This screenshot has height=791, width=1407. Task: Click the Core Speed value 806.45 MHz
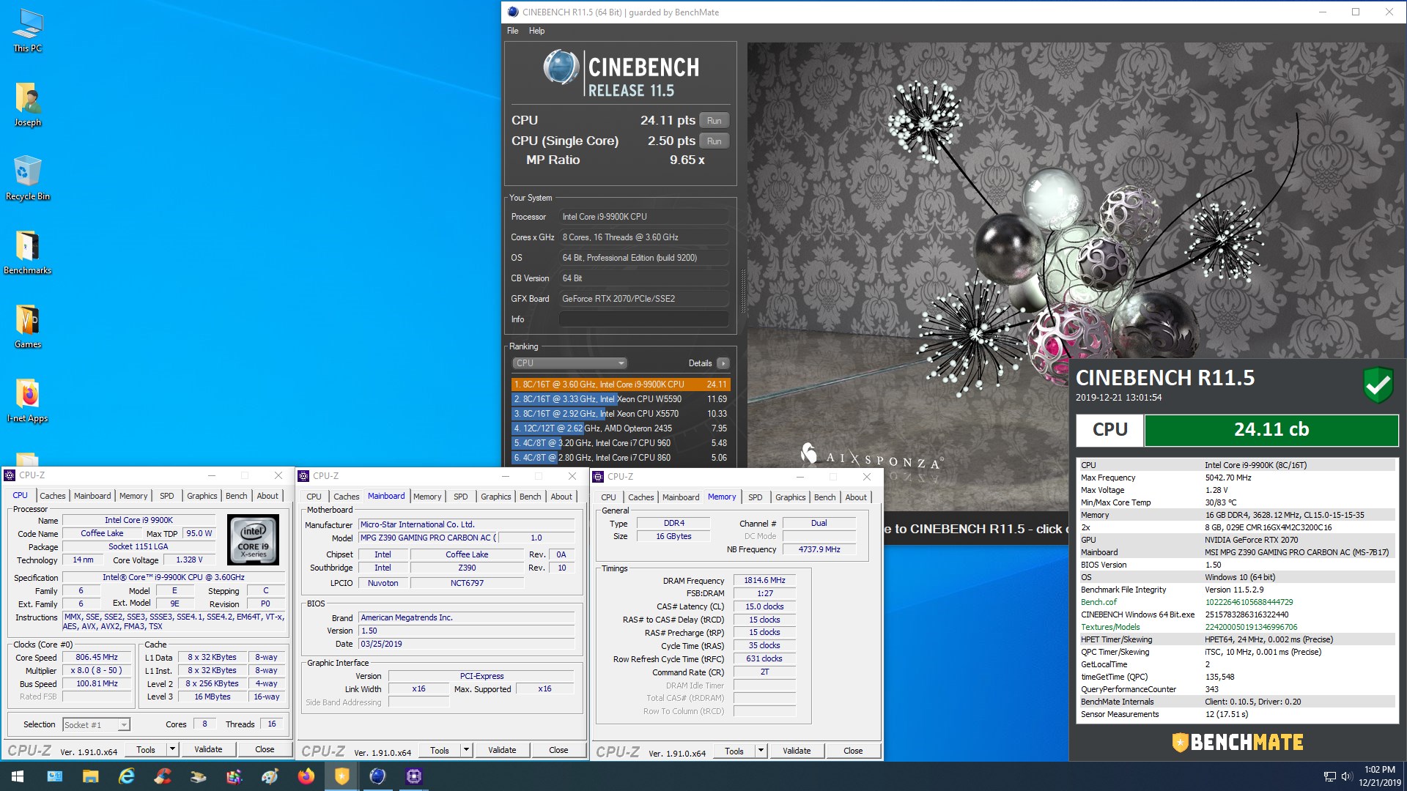(97, 658)
